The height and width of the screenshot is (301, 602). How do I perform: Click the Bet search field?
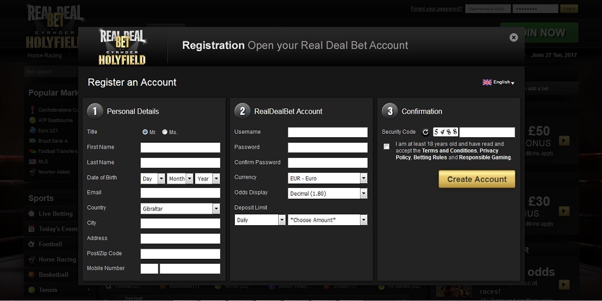coord(52,72)
